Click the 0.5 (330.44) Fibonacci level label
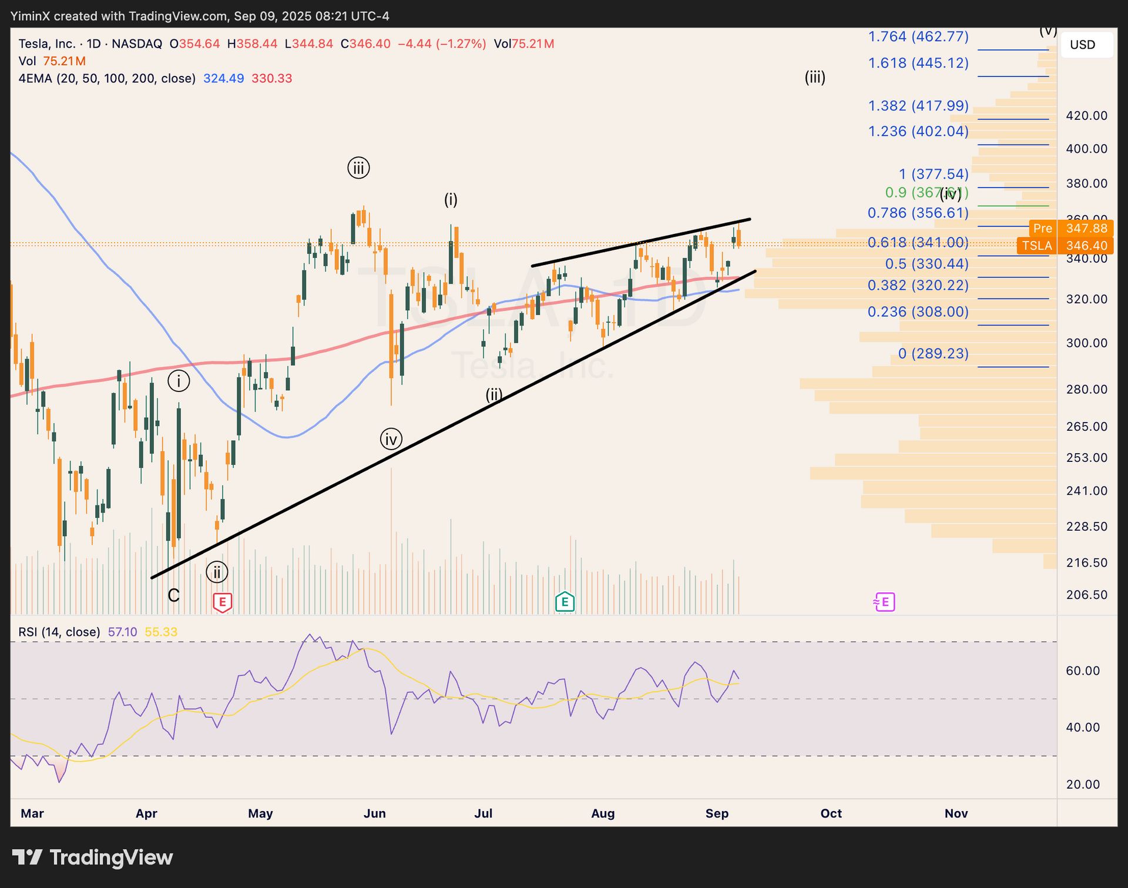 [x=926, y=264]
